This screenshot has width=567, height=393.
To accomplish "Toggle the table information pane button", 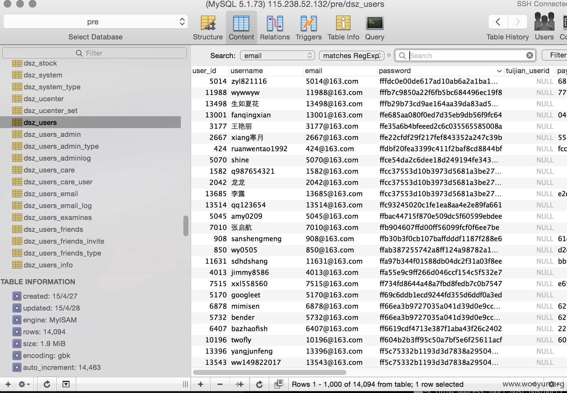I will click(66, 384).
